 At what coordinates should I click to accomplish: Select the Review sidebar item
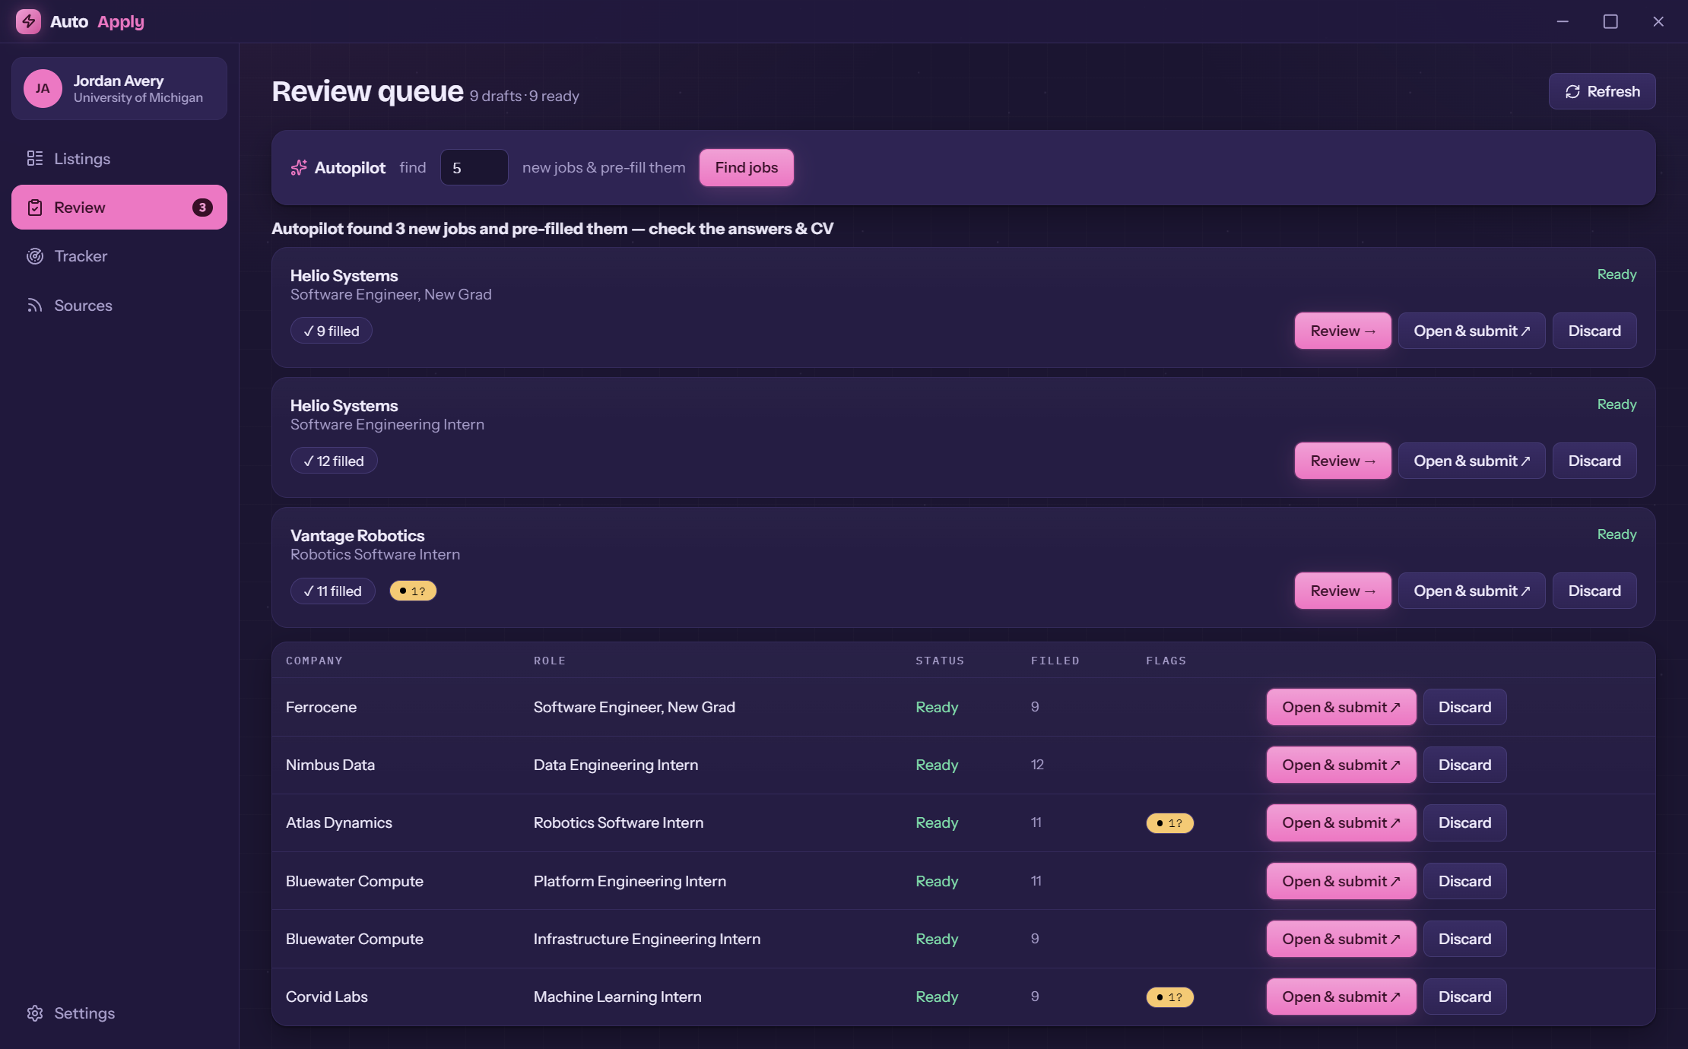tap(119, 208)
